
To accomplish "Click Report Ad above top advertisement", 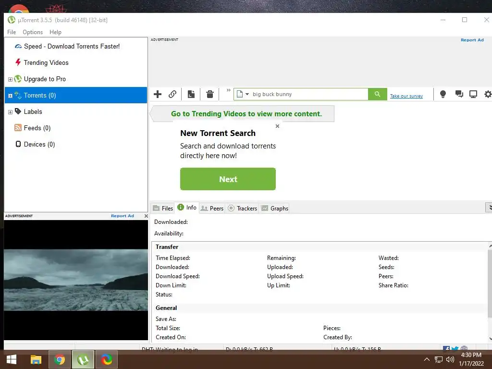I will 472,40.
